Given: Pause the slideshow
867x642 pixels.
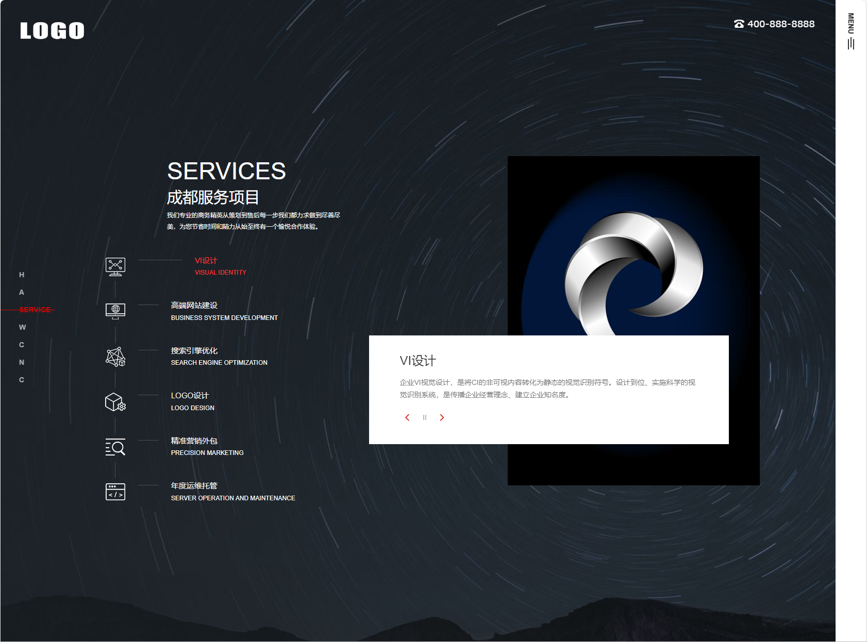Looking at the screenshot, I should 425,417.
